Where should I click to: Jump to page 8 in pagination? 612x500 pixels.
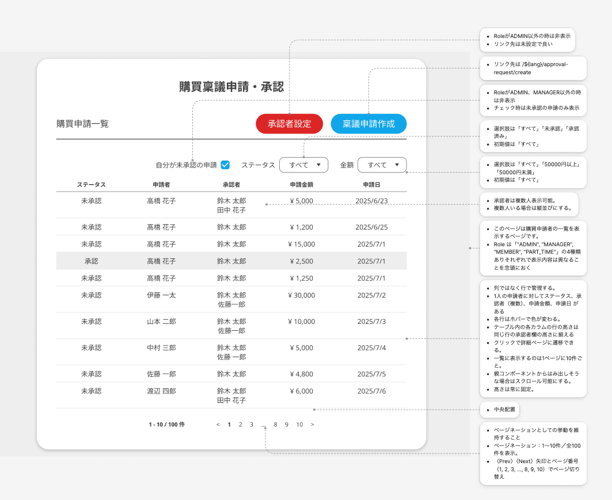pyautogui.click(x=275, y=424)
